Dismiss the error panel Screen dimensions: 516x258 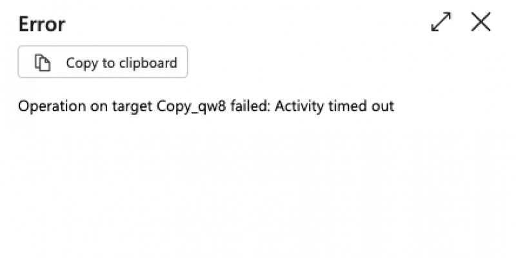pyautogui.click(x=481, y=22)
